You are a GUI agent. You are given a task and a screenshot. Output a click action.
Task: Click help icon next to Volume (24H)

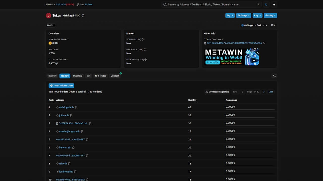[143, 39]
